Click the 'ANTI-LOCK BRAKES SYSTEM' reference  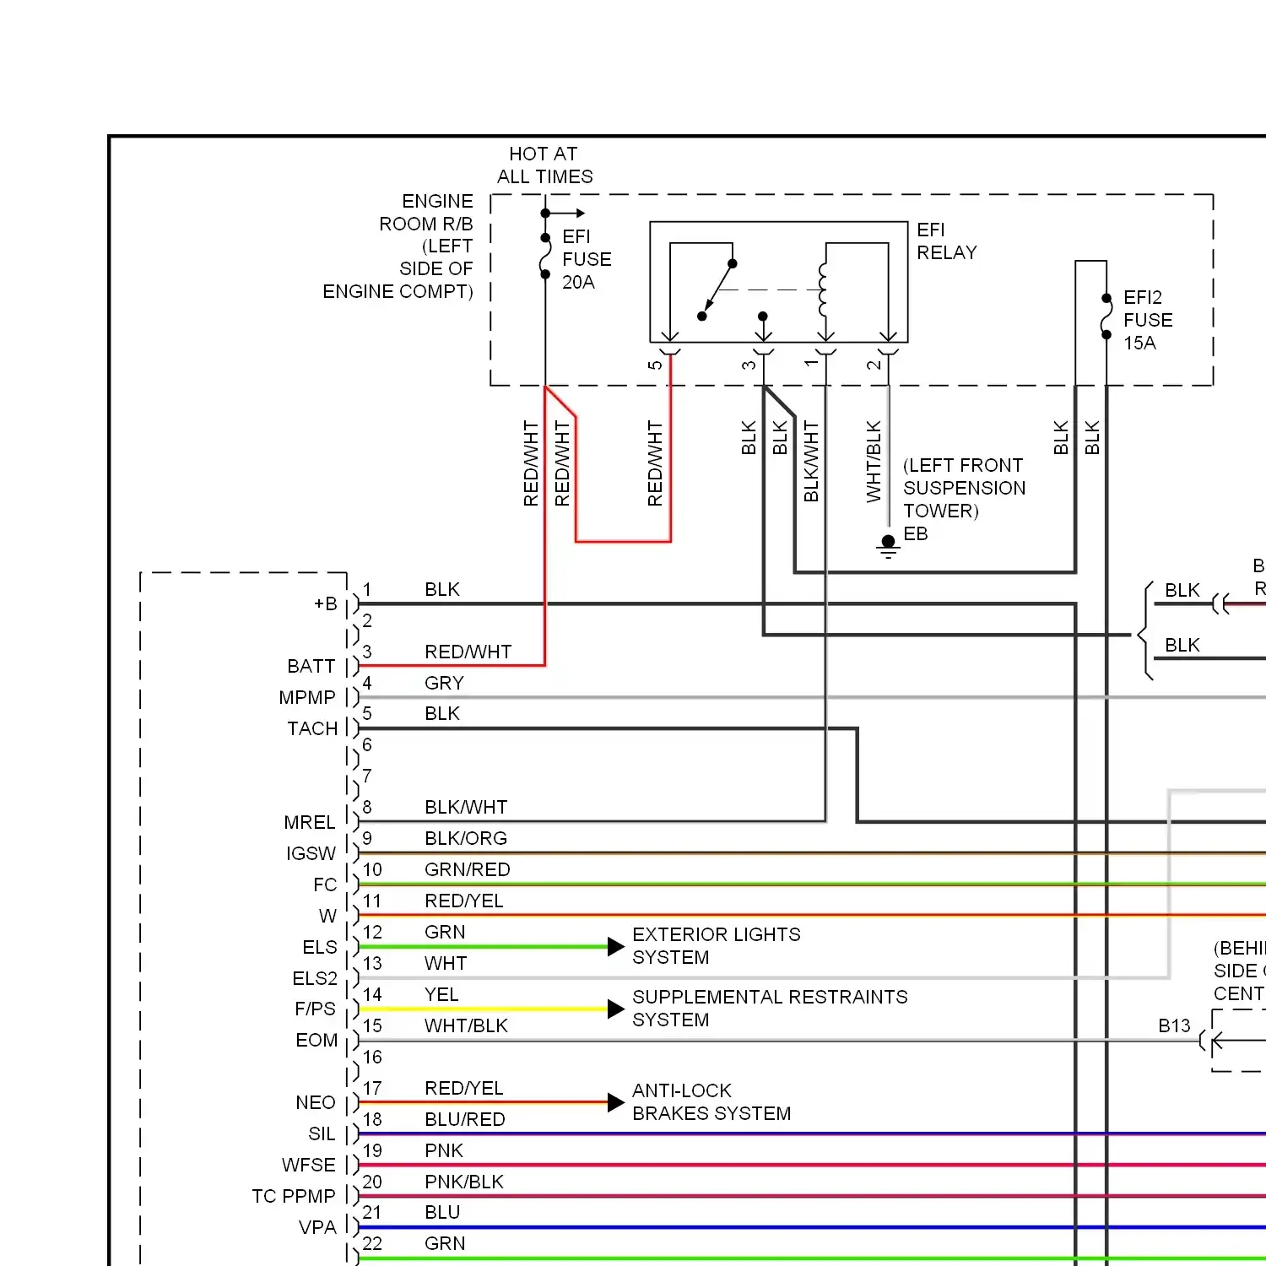(x=711, y=1102)
